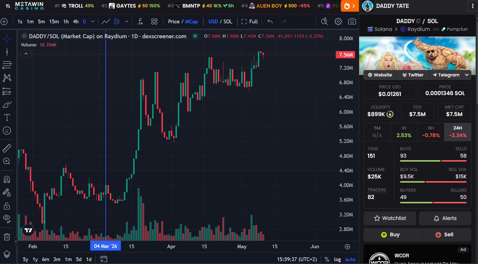Switch chart denomination to SOL
Image resolution: width=478 pixels, height=264 pixels.
pos(228,22)
